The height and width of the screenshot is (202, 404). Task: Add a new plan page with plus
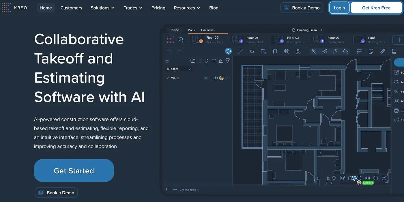point(399,40)
